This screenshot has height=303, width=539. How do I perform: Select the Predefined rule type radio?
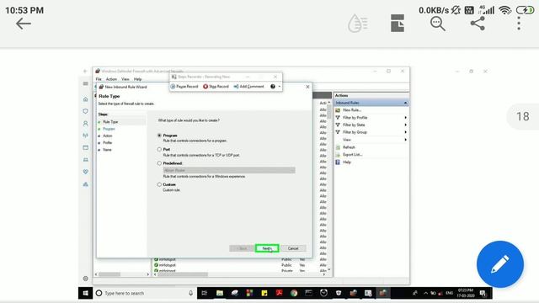pos(159,163)
